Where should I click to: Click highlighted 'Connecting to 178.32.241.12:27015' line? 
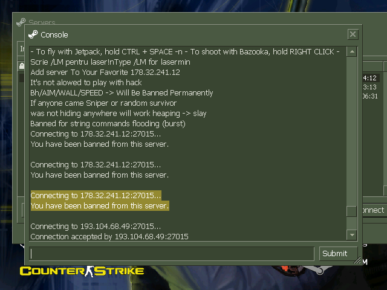click(96, 196)
